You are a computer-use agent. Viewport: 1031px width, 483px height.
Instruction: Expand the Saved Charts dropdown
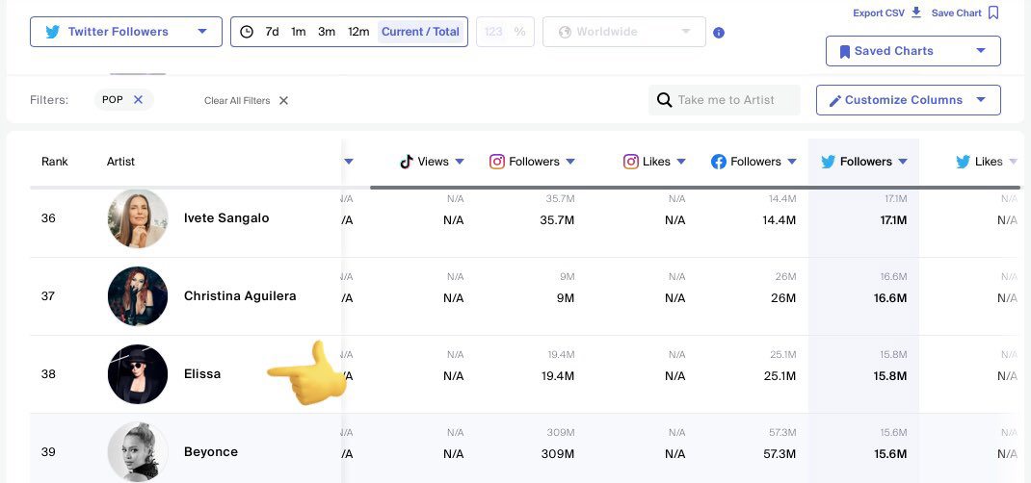913,51
